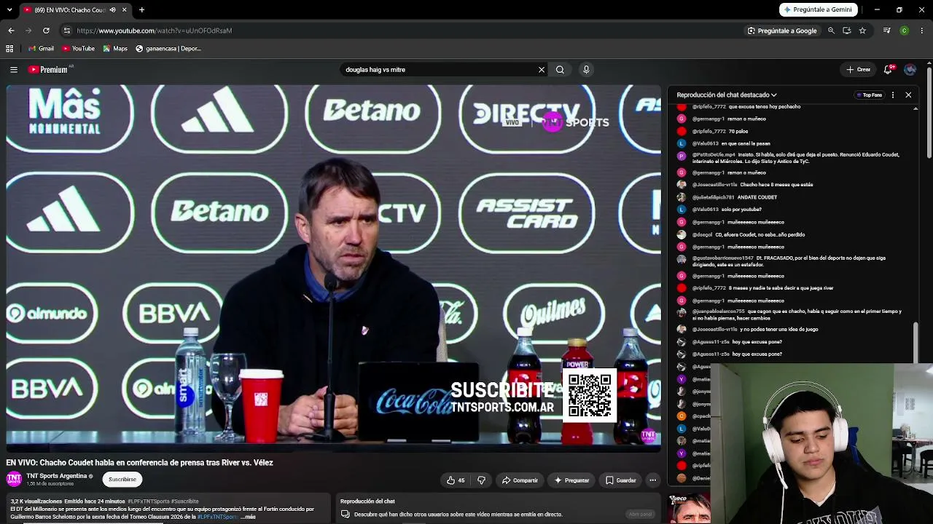Open more video actions ellipsis menu
The height and width of the screenshot is (524, 933).
pos(653,480)
